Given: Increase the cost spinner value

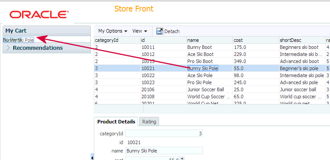Looking at the screenshot, I should (182, 158).
